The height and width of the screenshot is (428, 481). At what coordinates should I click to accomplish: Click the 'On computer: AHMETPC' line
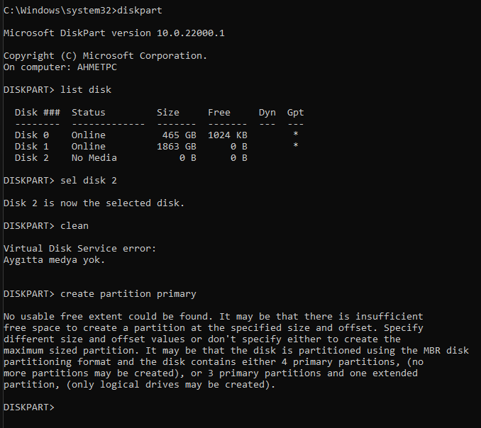60,67
